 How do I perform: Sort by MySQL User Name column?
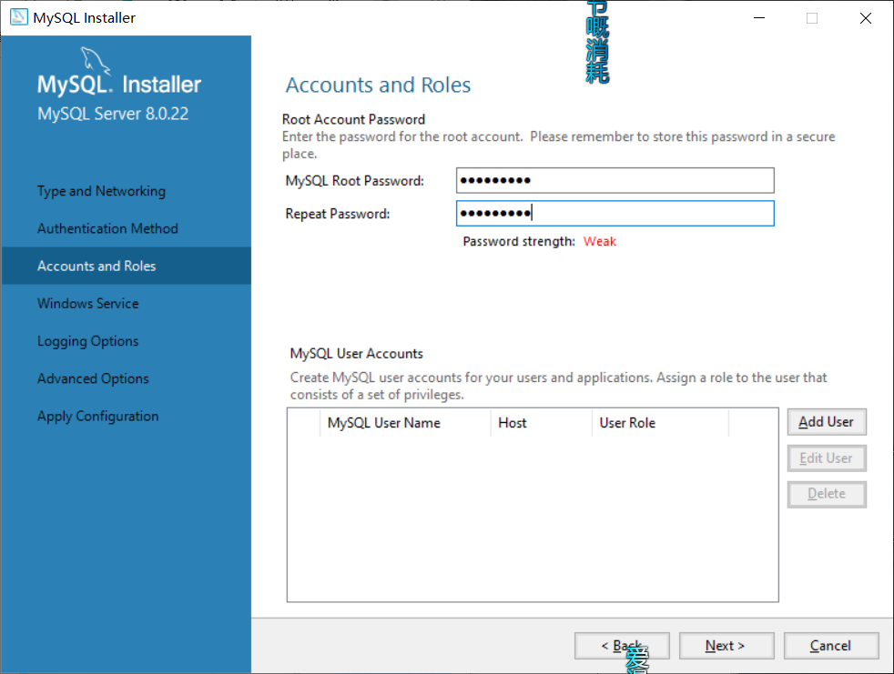(405, 423)
